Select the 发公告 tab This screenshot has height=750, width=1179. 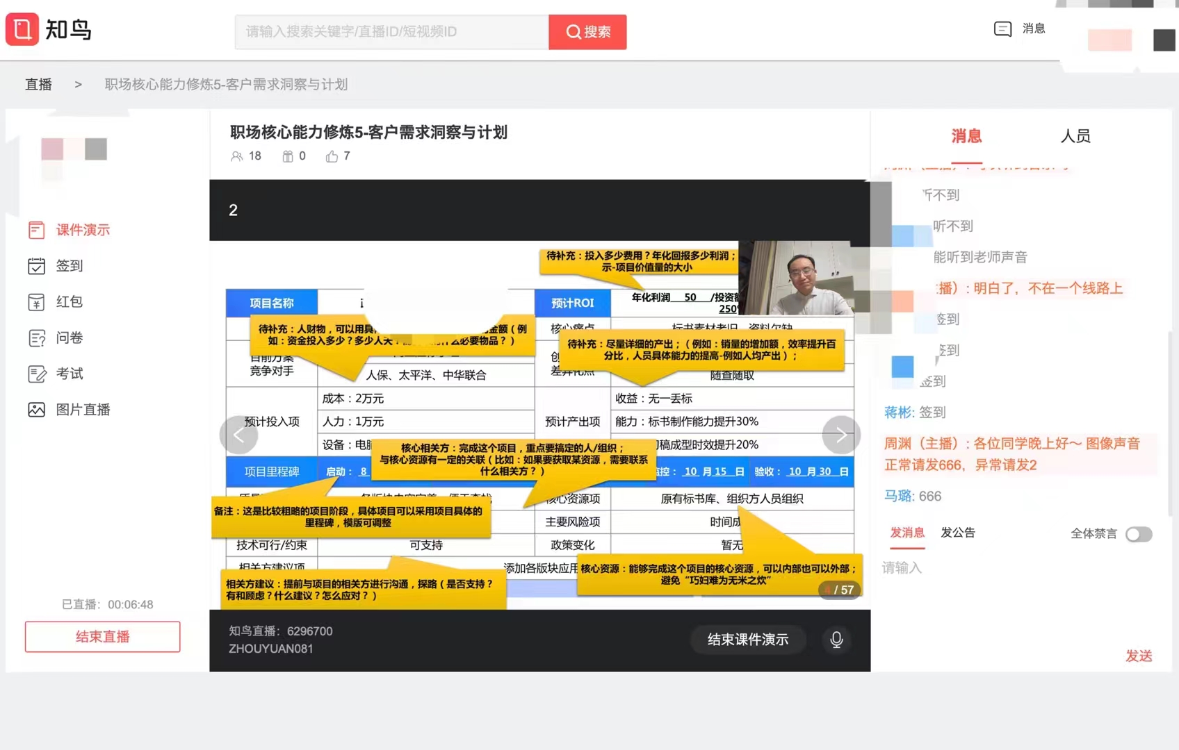[957, 533]
